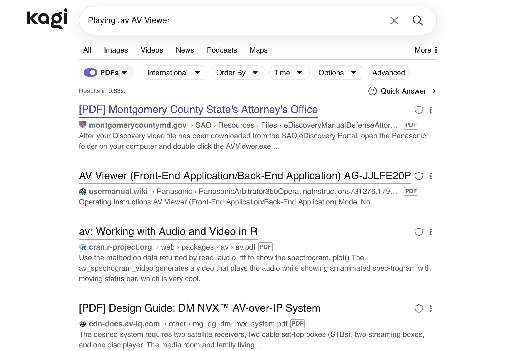Open 'av: Working with Audio and Video in R'
Image resolution: width=511 pixels, height=351 pixels.
click(168, 231)
